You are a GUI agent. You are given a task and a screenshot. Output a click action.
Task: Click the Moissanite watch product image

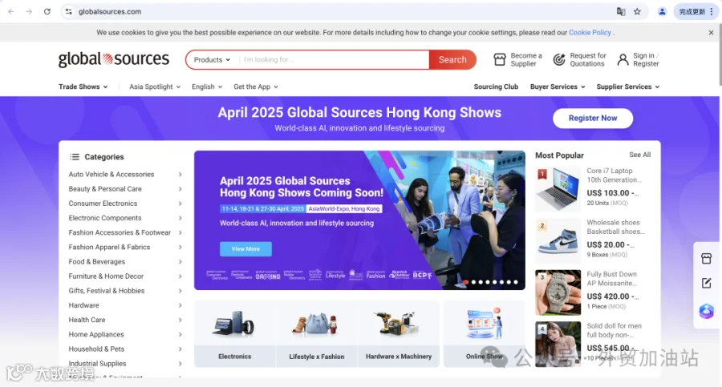[558, 292]
